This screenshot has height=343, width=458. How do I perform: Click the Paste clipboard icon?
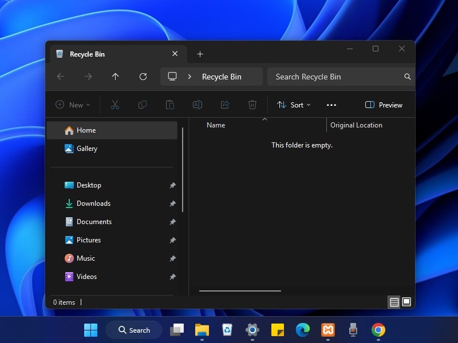[169, 105]
